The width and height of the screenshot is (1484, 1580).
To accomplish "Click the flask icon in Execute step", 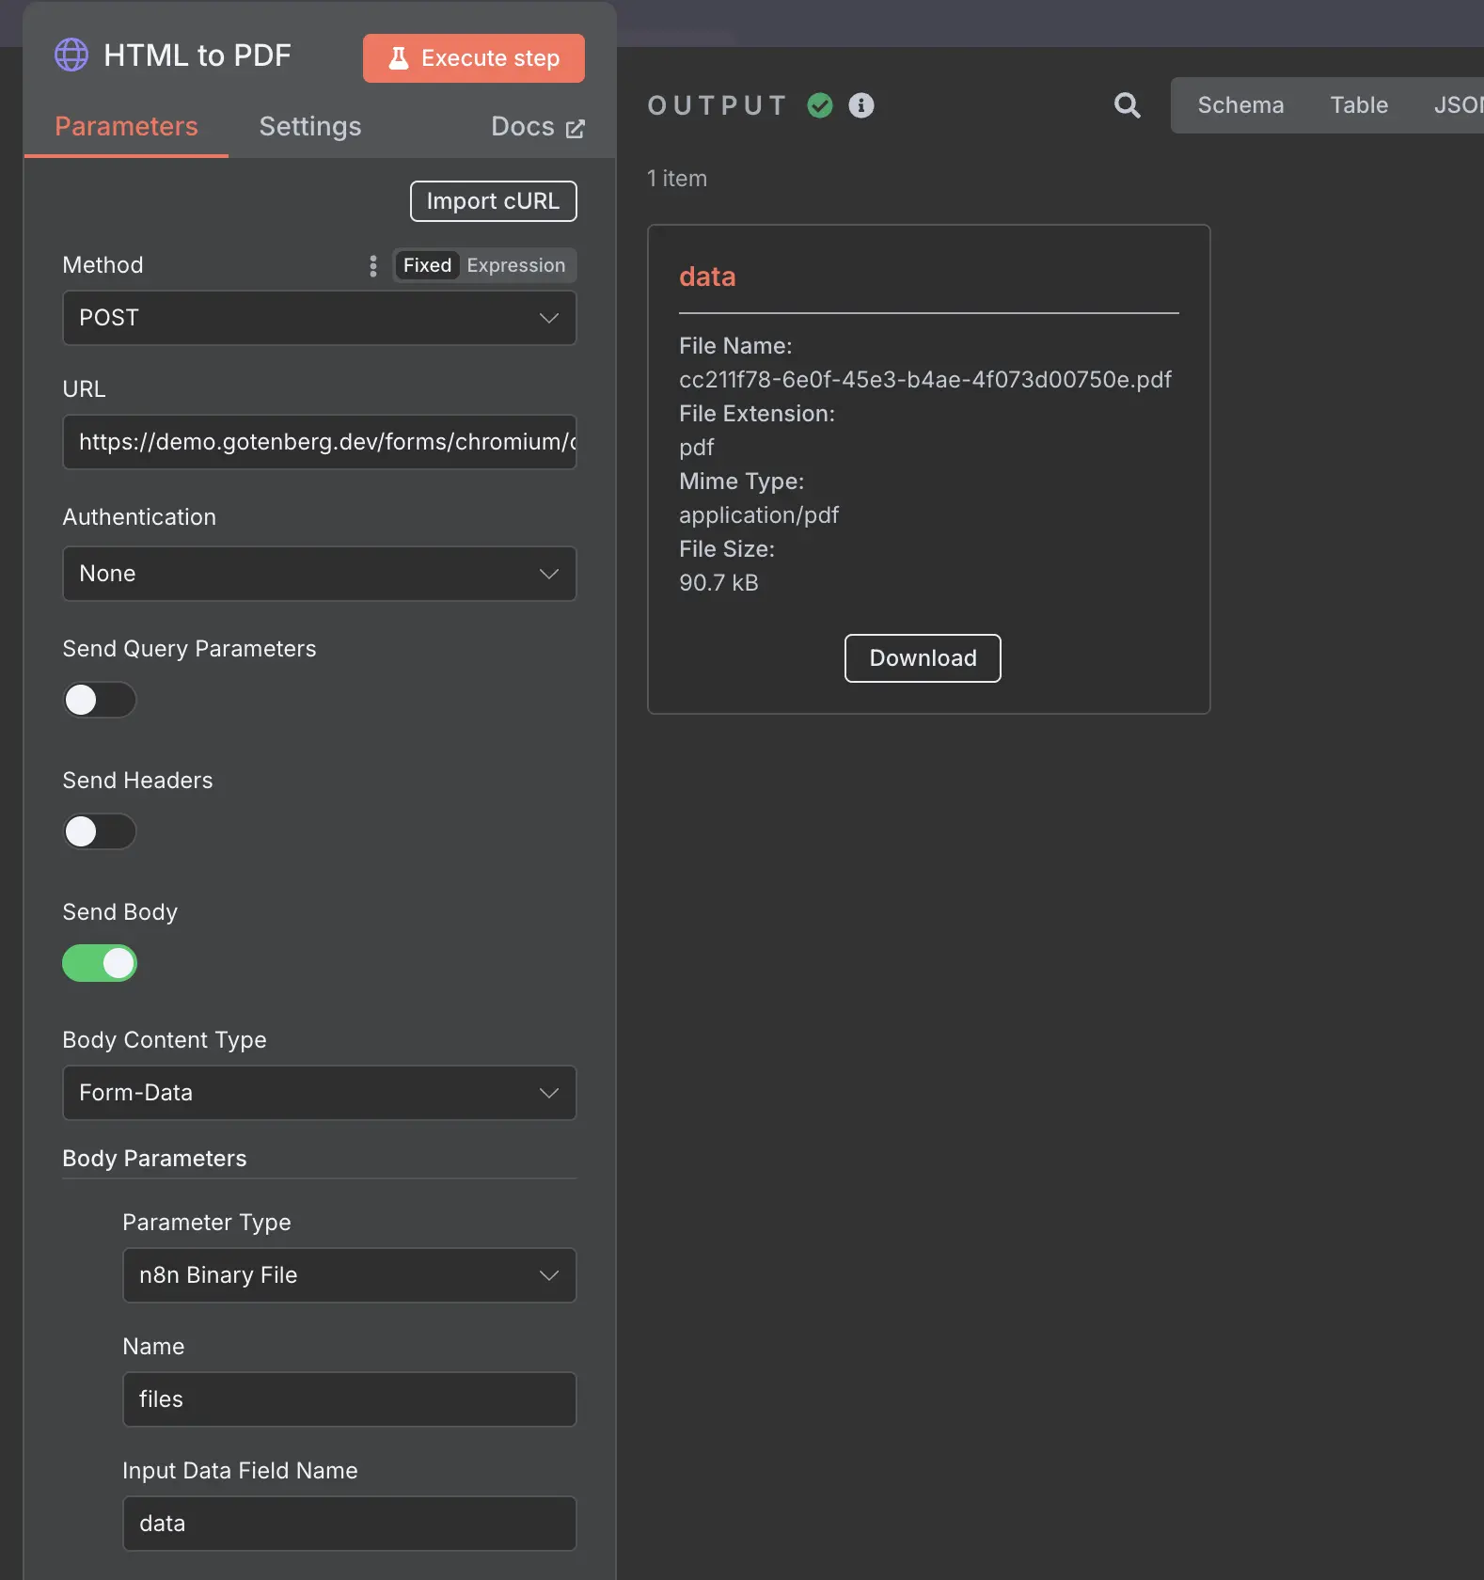I will pyautogui.click(x=399, y=58).
